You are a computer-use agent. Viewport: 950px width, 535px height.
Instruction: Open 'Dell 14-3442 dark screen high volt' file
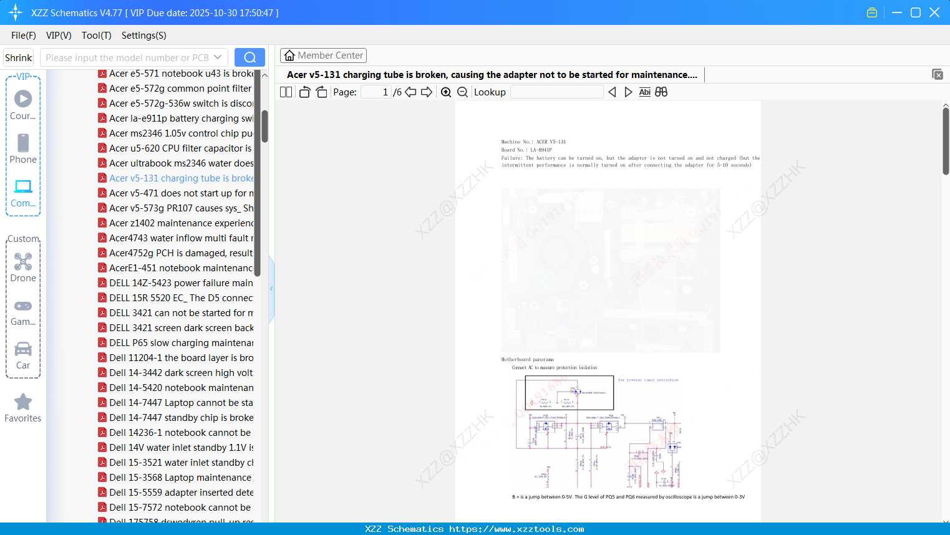click(x=176, y=373)
